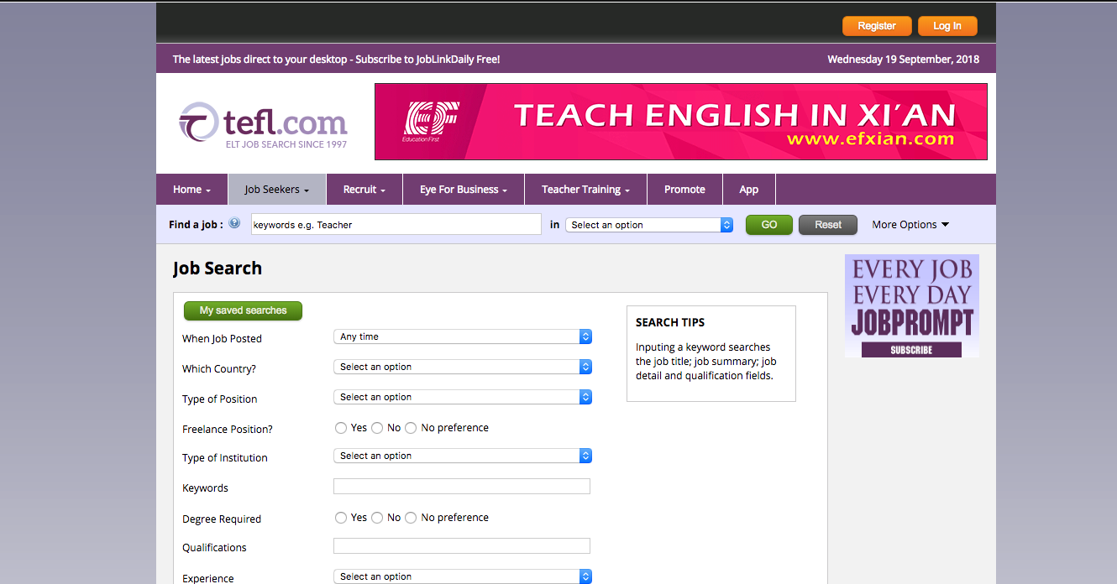Image resolution: width=1117 pixels, height=584 pixels.
Task: Select No for Freelance Position
Action: tap(377, 427)
